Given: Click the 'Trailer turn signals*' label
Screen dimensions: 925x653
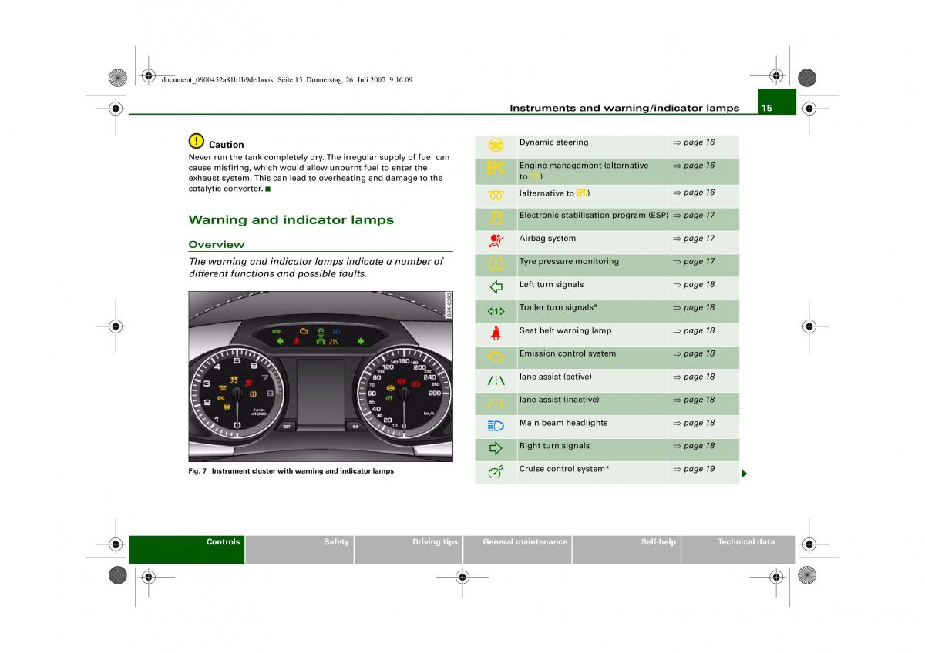Looking at the screenshot, I should coord(558,308).
